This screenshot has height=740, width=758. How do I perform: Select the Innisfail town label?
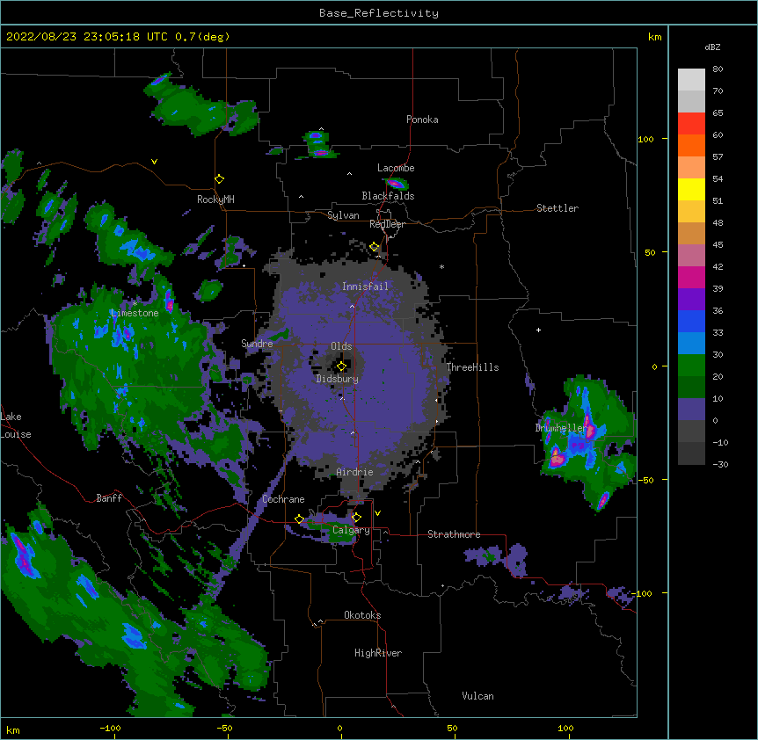pos(365,287)
